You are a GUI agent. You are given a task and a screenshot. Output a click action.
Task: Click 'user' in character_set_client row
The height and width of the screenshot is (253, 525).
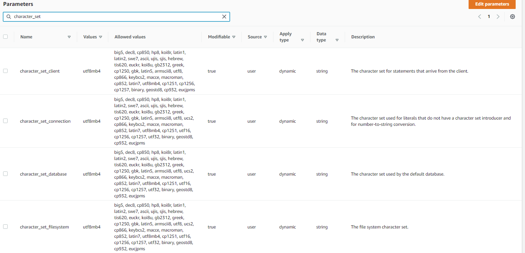[252, 71]
